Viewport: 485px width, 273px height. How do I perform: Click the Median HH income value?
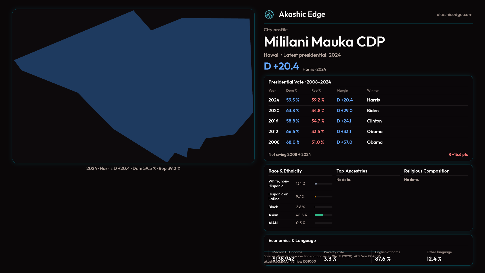pos(283,259)
